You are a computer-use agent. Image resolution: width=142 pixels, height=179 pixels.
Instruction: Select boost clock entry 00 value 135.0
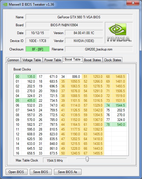29,77
